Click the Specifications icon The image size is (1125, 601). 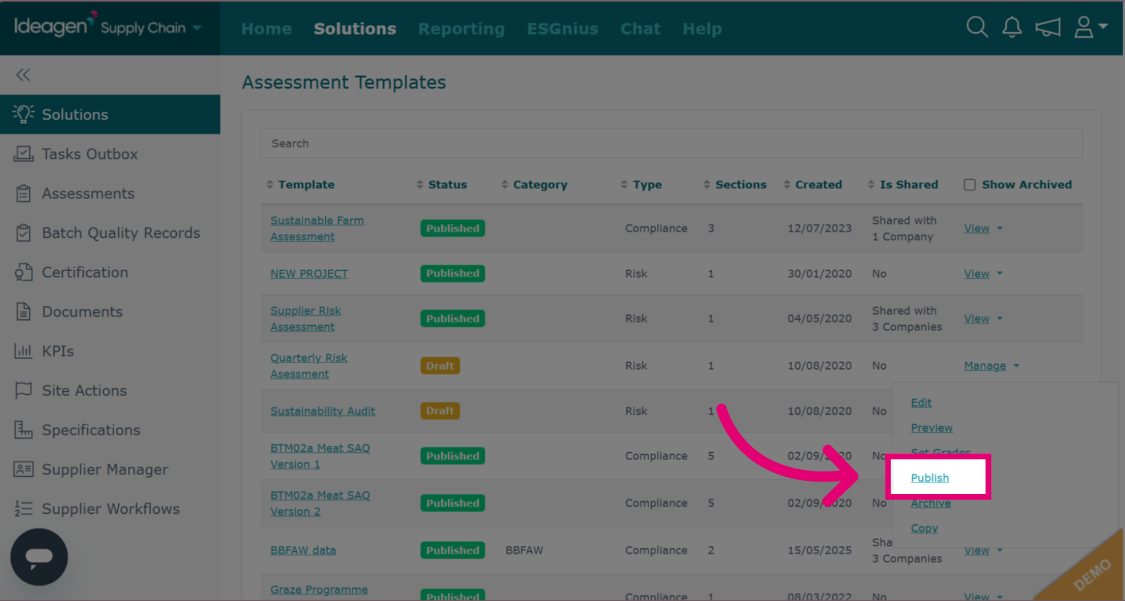[x=23, y=430]
